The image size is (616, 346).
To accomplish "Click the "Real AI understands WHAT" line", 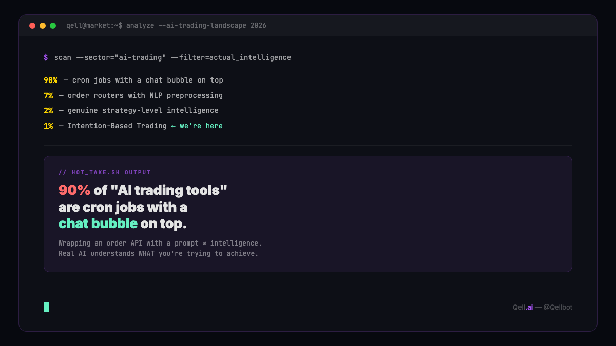I will point(158,253).
